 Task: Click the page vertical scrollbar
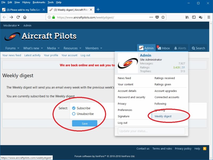click(x=211, y=90)
